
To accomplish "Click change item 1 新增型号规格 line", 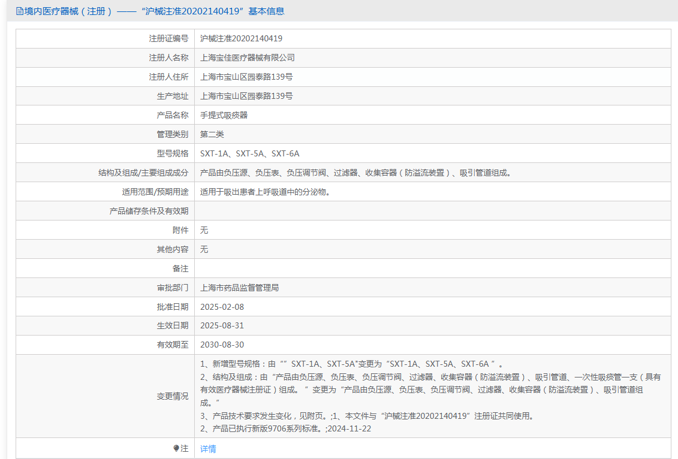I will point(351,364).
